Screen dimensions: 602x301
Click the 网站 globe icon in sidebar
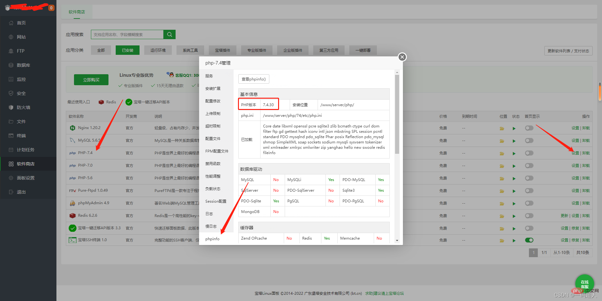coord(11,37)
